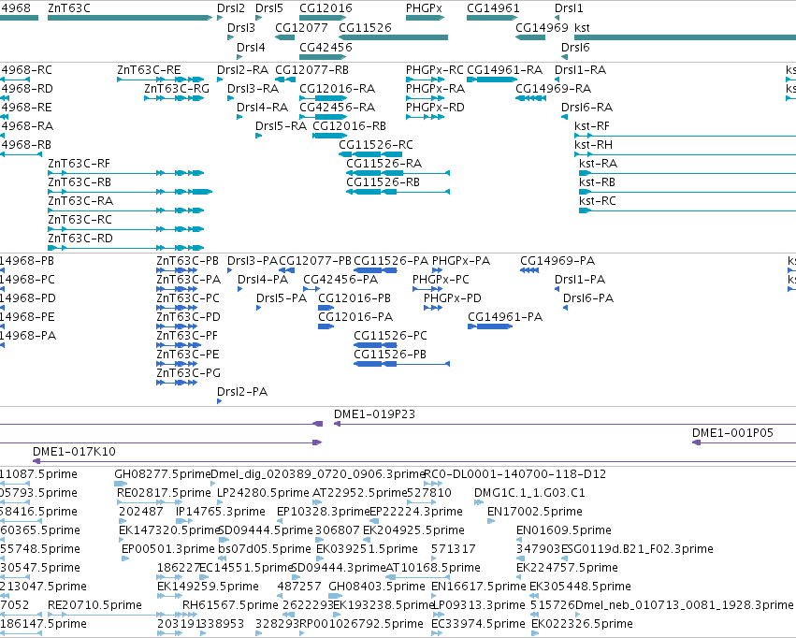Image resolution: width=796 pixels, height=638 pixels.
Task: Click protein CG11526-PA
Action: [x=391, y=260]
